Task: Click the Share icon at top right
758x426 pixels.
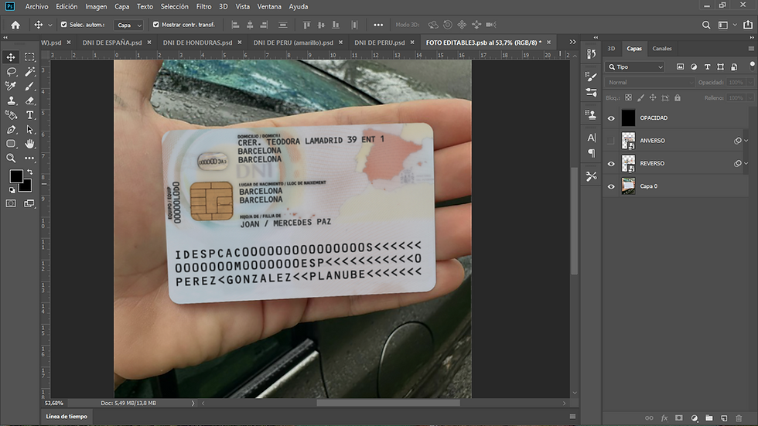Action: 748,25
